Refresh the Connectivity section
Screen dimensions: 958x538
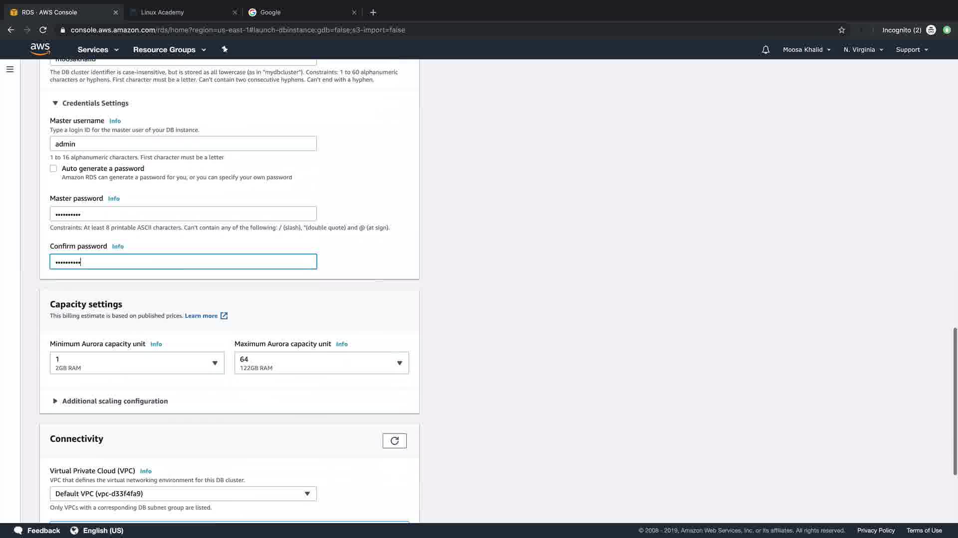394,441
